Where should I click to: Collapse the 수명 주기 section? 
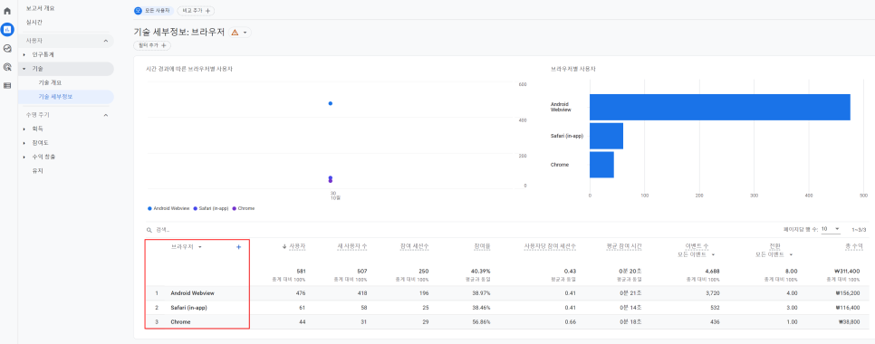point(106,115)
